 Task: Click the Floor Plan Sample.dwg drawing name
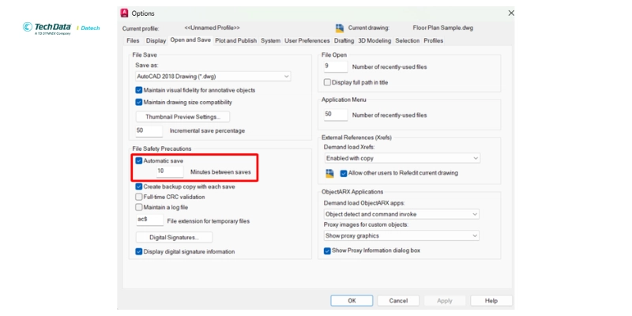coord(443,28)
